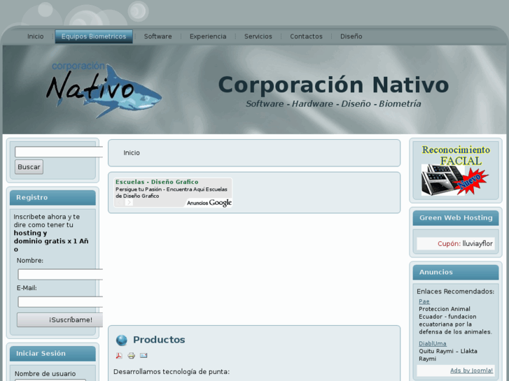Open the PDF icon under Productos
Image resolution: width=509 pixels, height=381 pixels.
119,356
